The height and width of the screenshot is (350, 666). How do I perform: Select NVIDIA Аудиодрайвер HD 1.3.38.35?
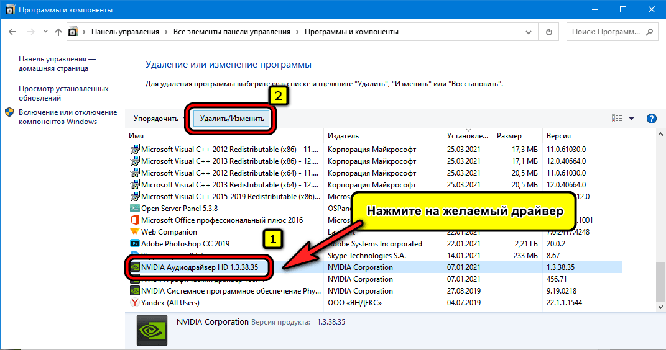(x=200, y=267)
